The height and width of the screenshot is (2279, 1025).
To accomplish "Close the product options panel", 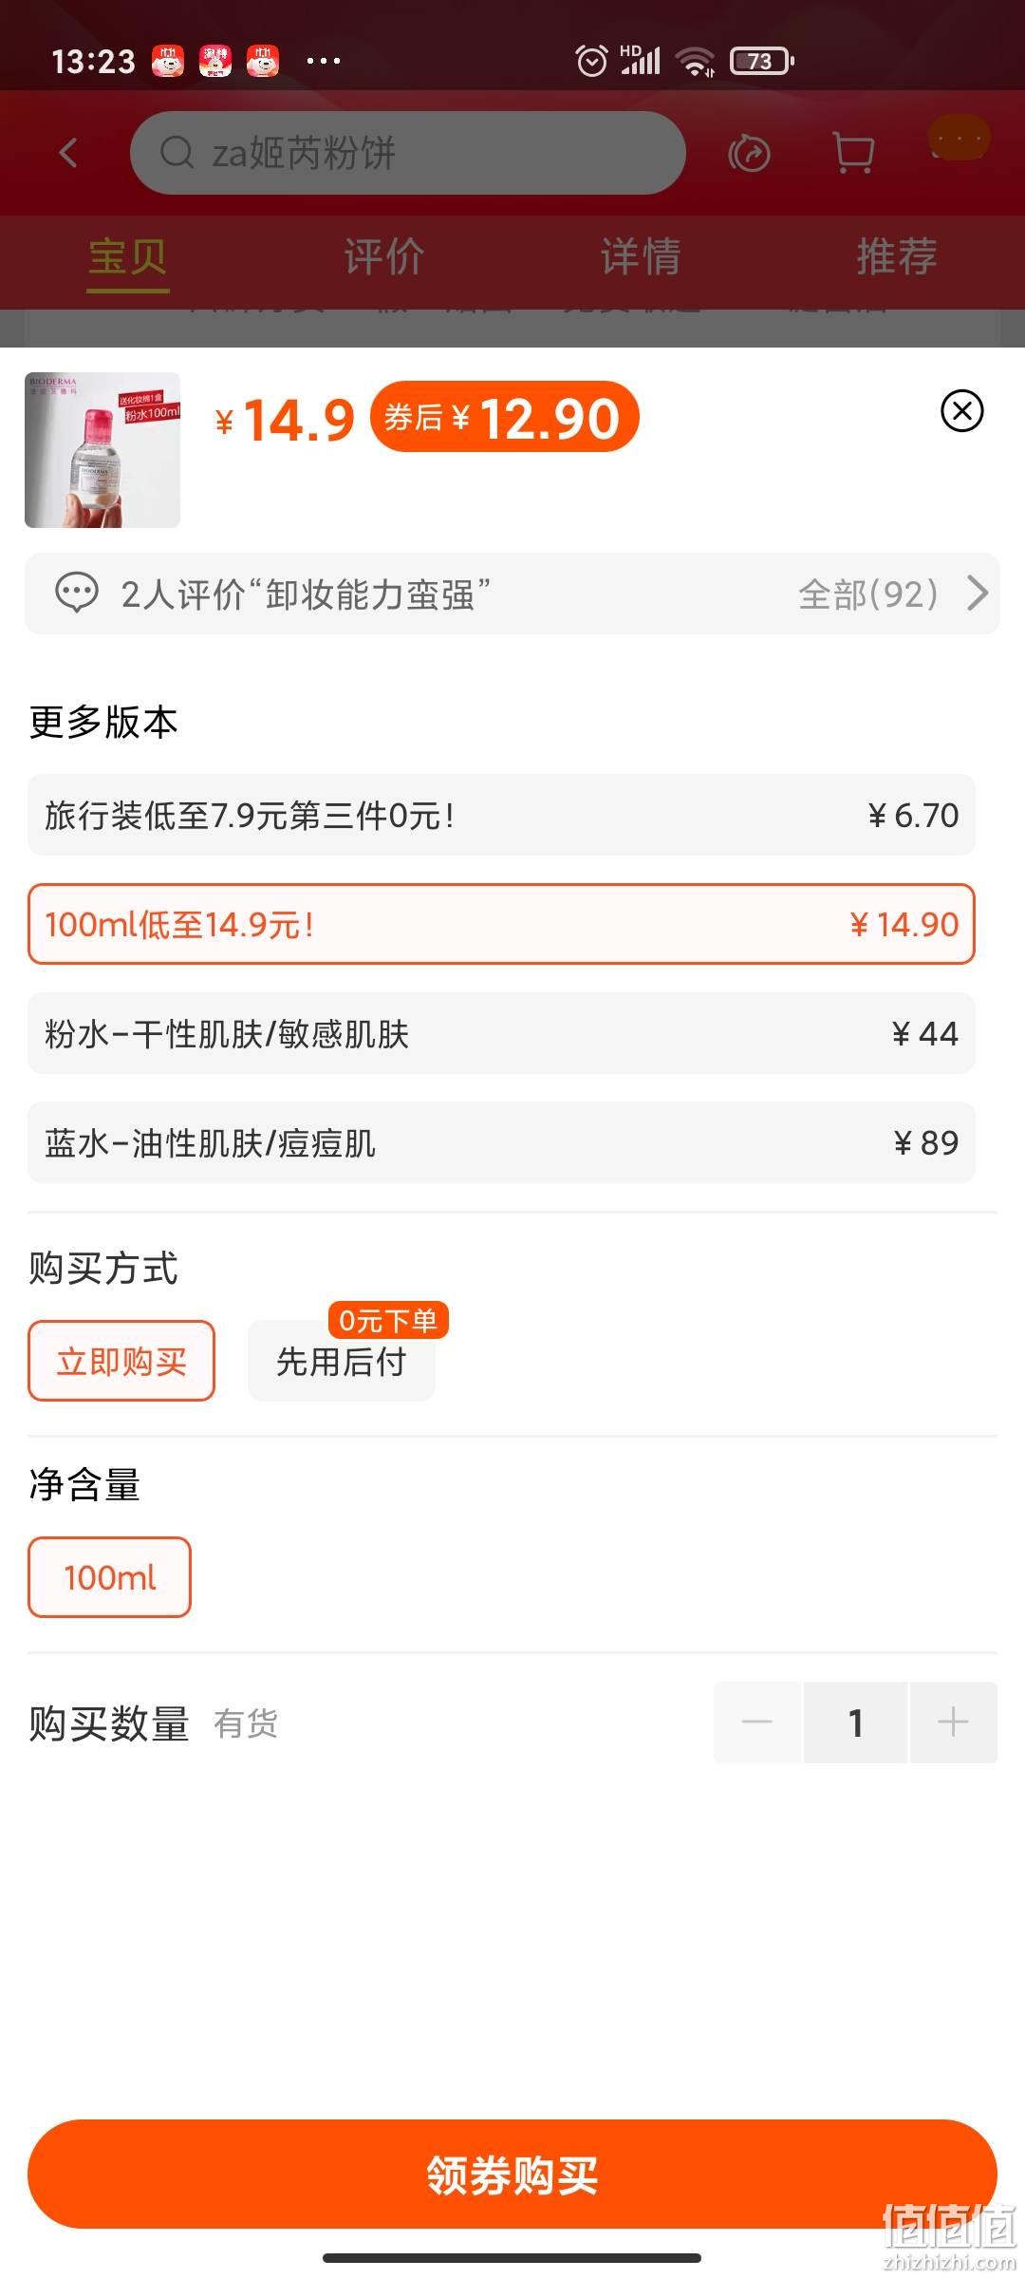I will point(961,411).
